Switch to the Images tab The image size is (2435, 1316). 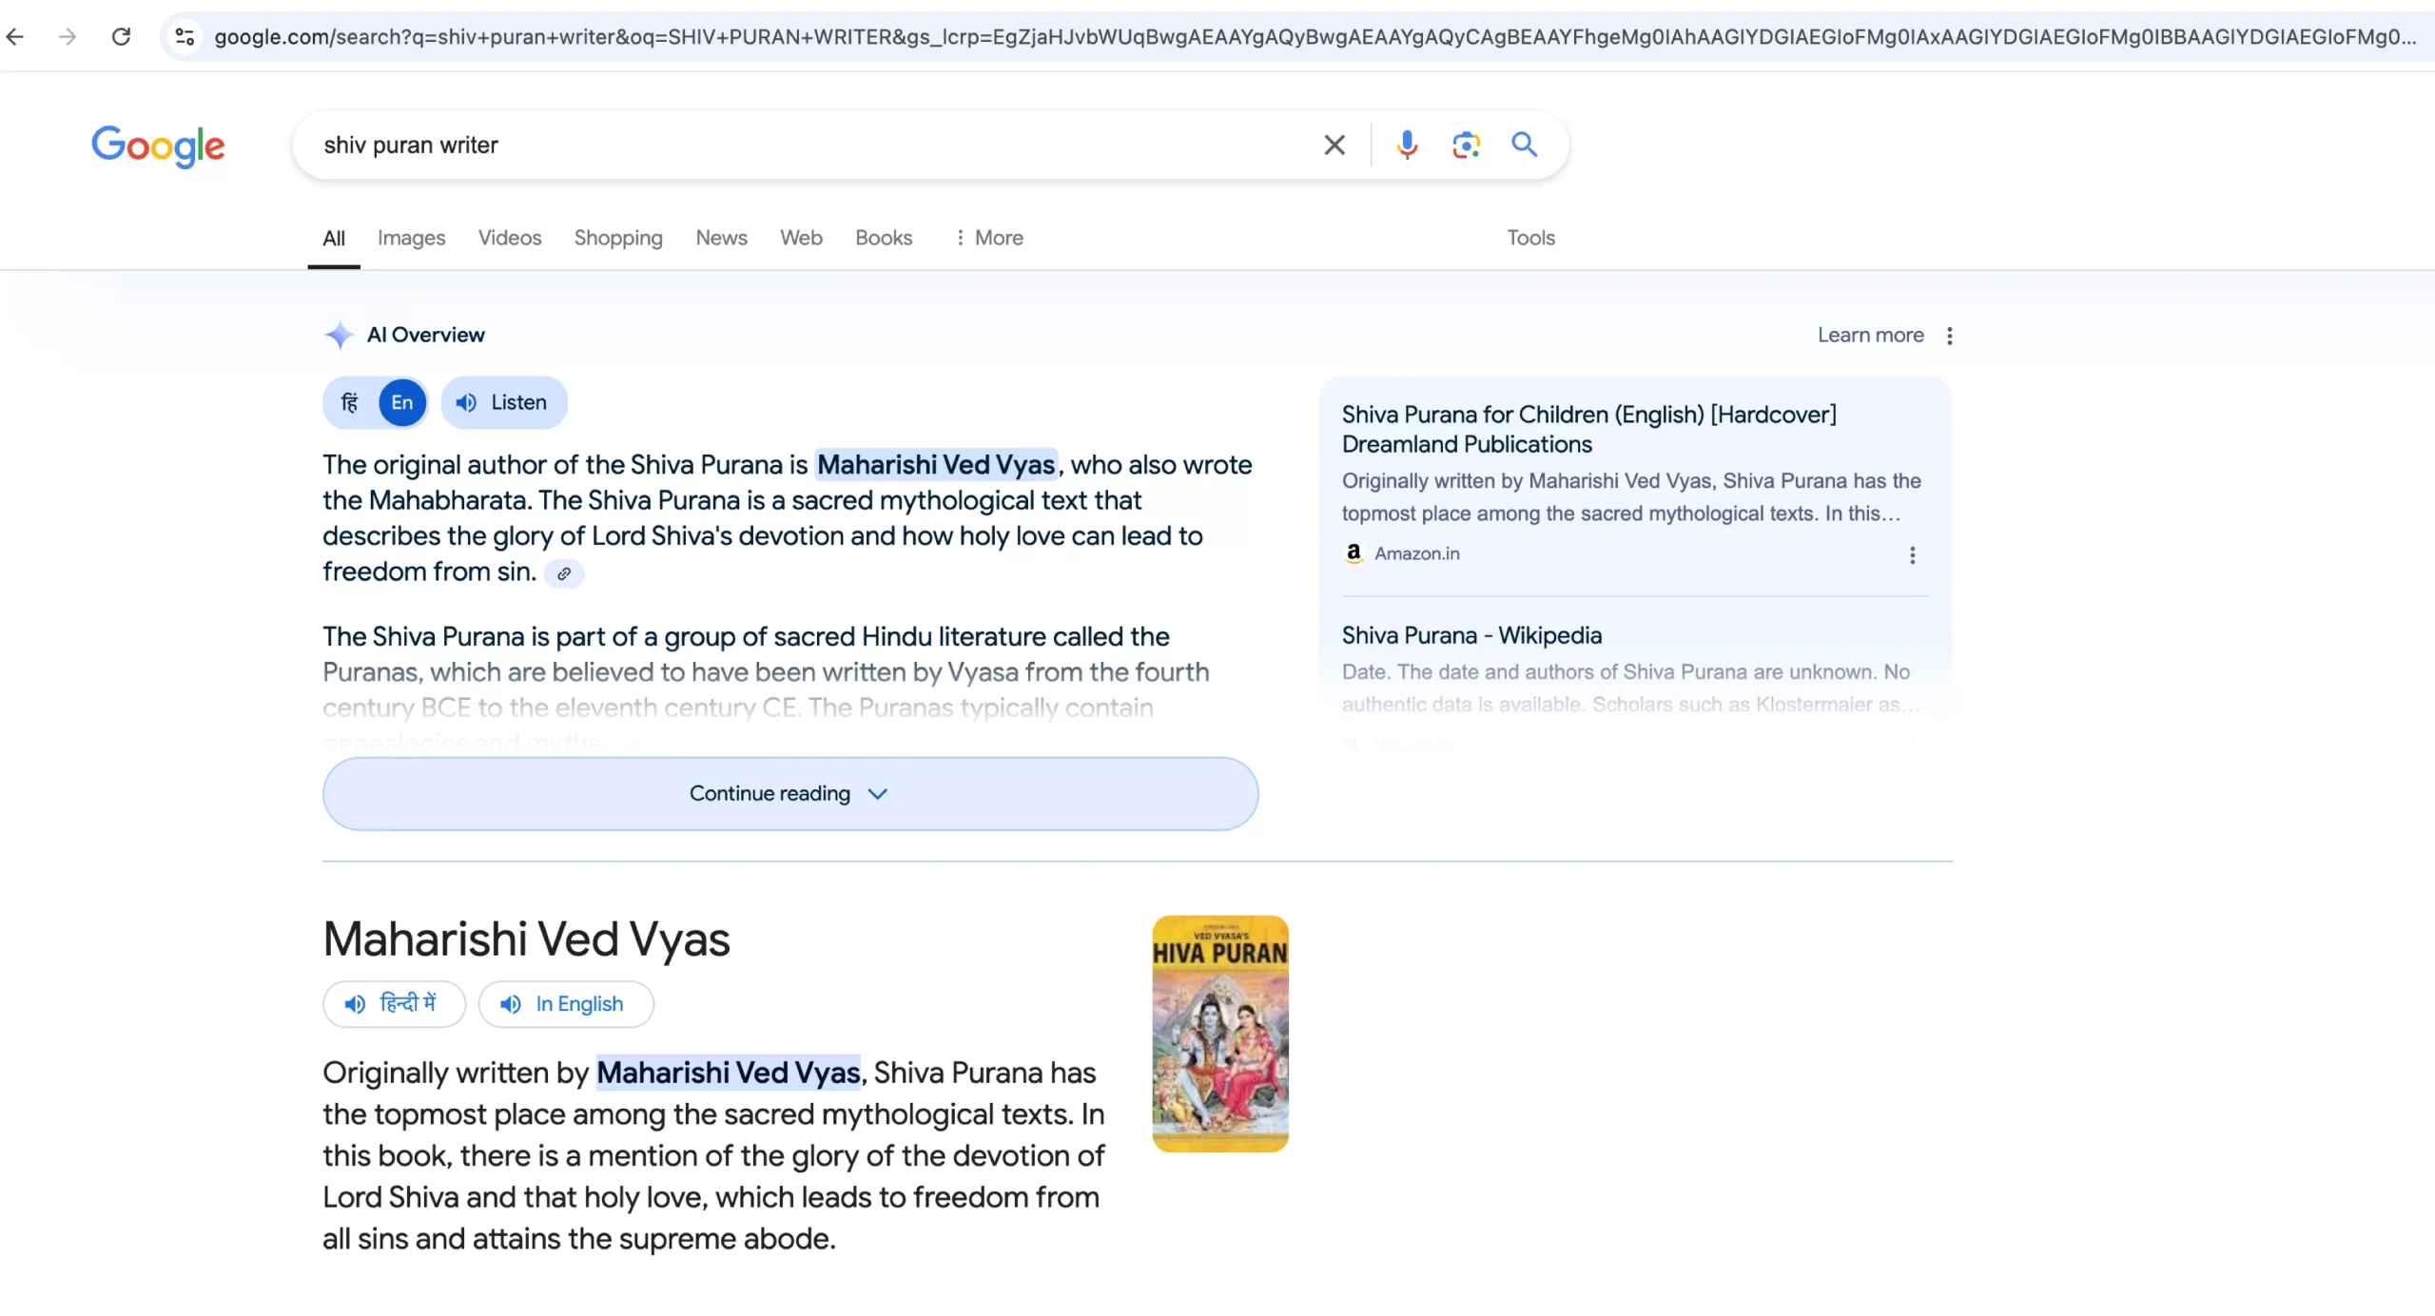pyautogui.click(x=411, y=238)
